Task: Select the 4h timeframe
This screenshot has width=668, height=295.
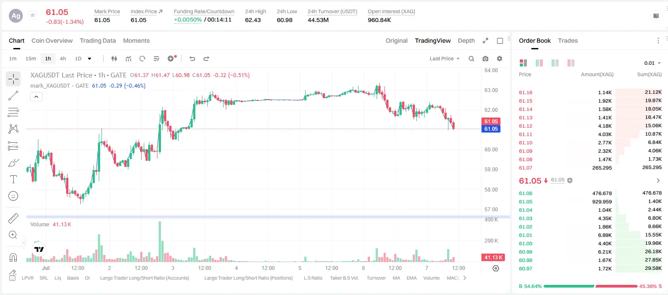Action: click(63, 59)
